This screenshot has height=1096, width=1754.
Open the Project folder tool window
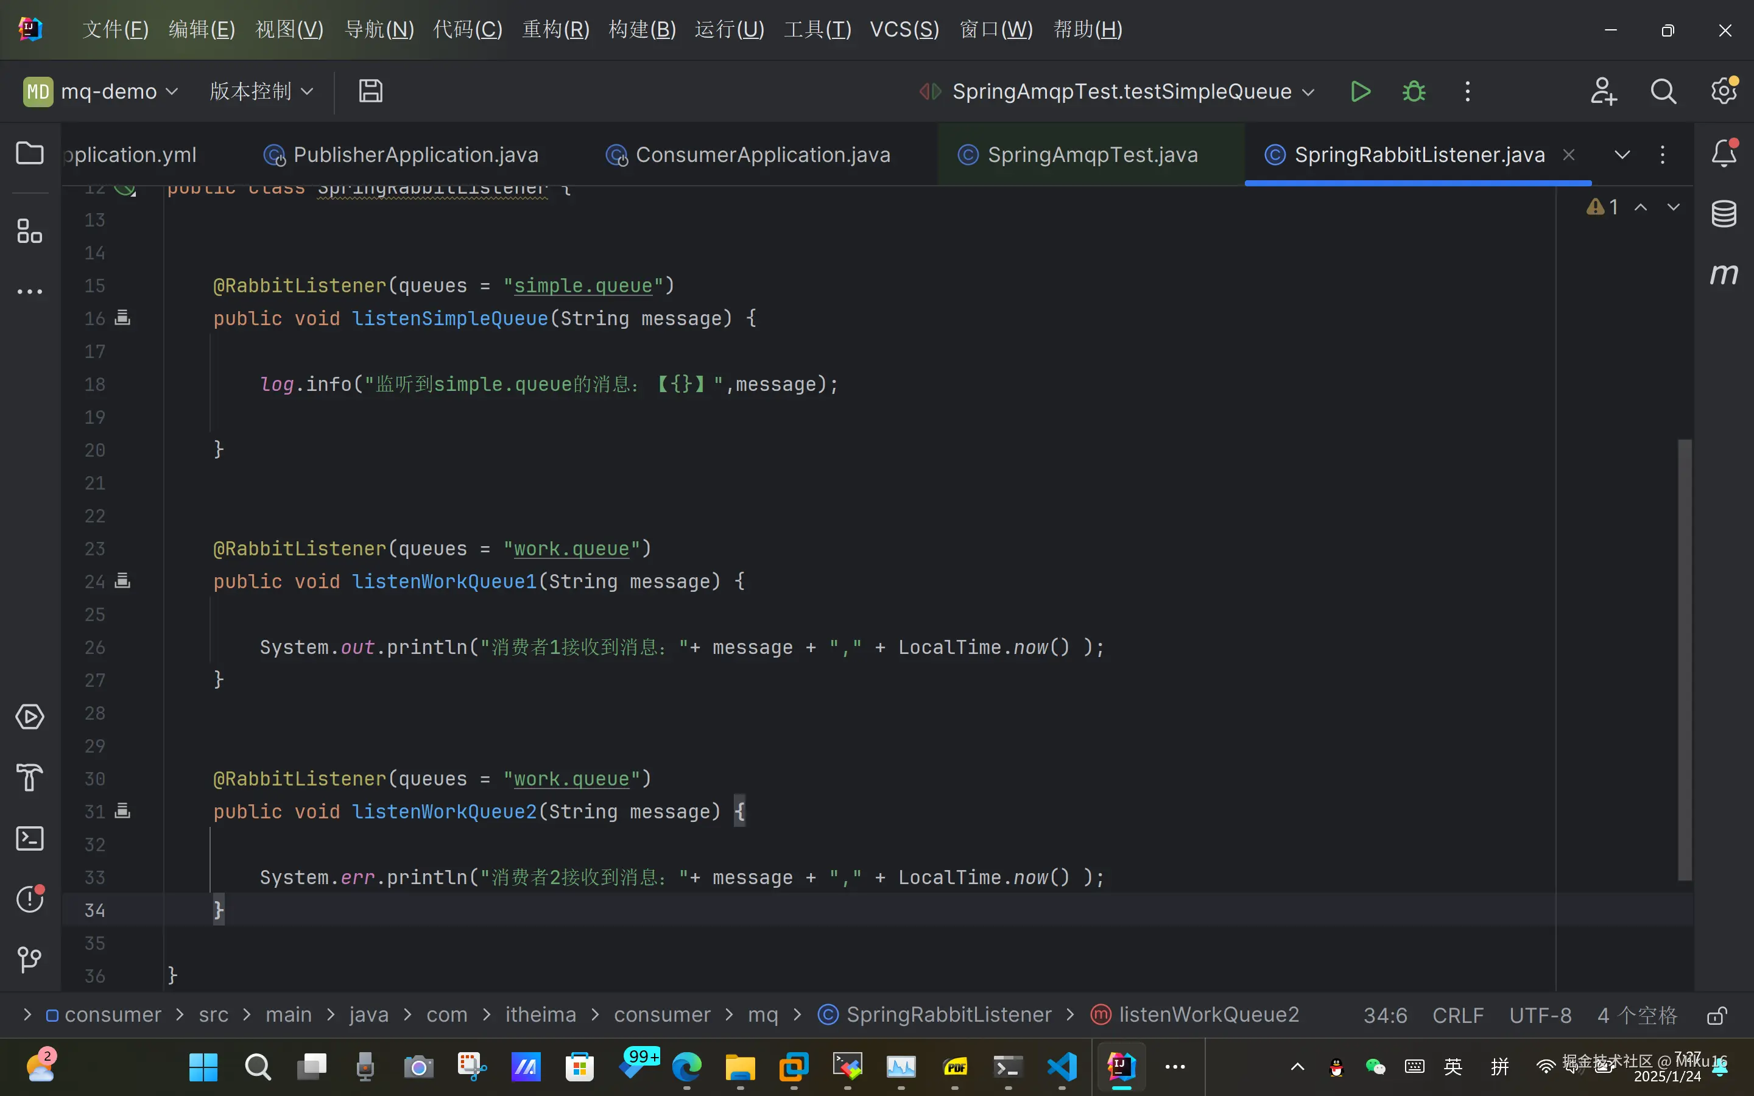[x=30, y=153]
